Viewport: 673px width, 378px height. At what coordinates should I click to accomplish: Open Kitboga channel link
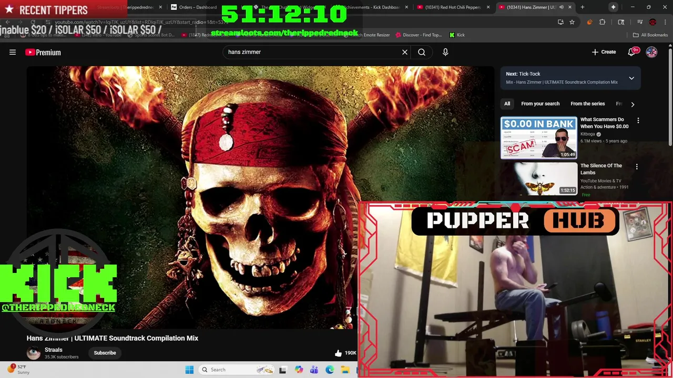click(x=587, y=134)
